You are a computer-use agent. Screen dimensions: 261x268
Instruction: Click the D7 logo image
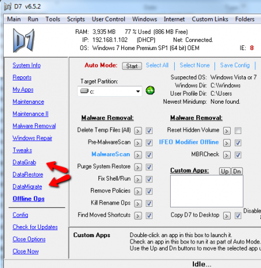pyautogui.click(x=23, y=40)
